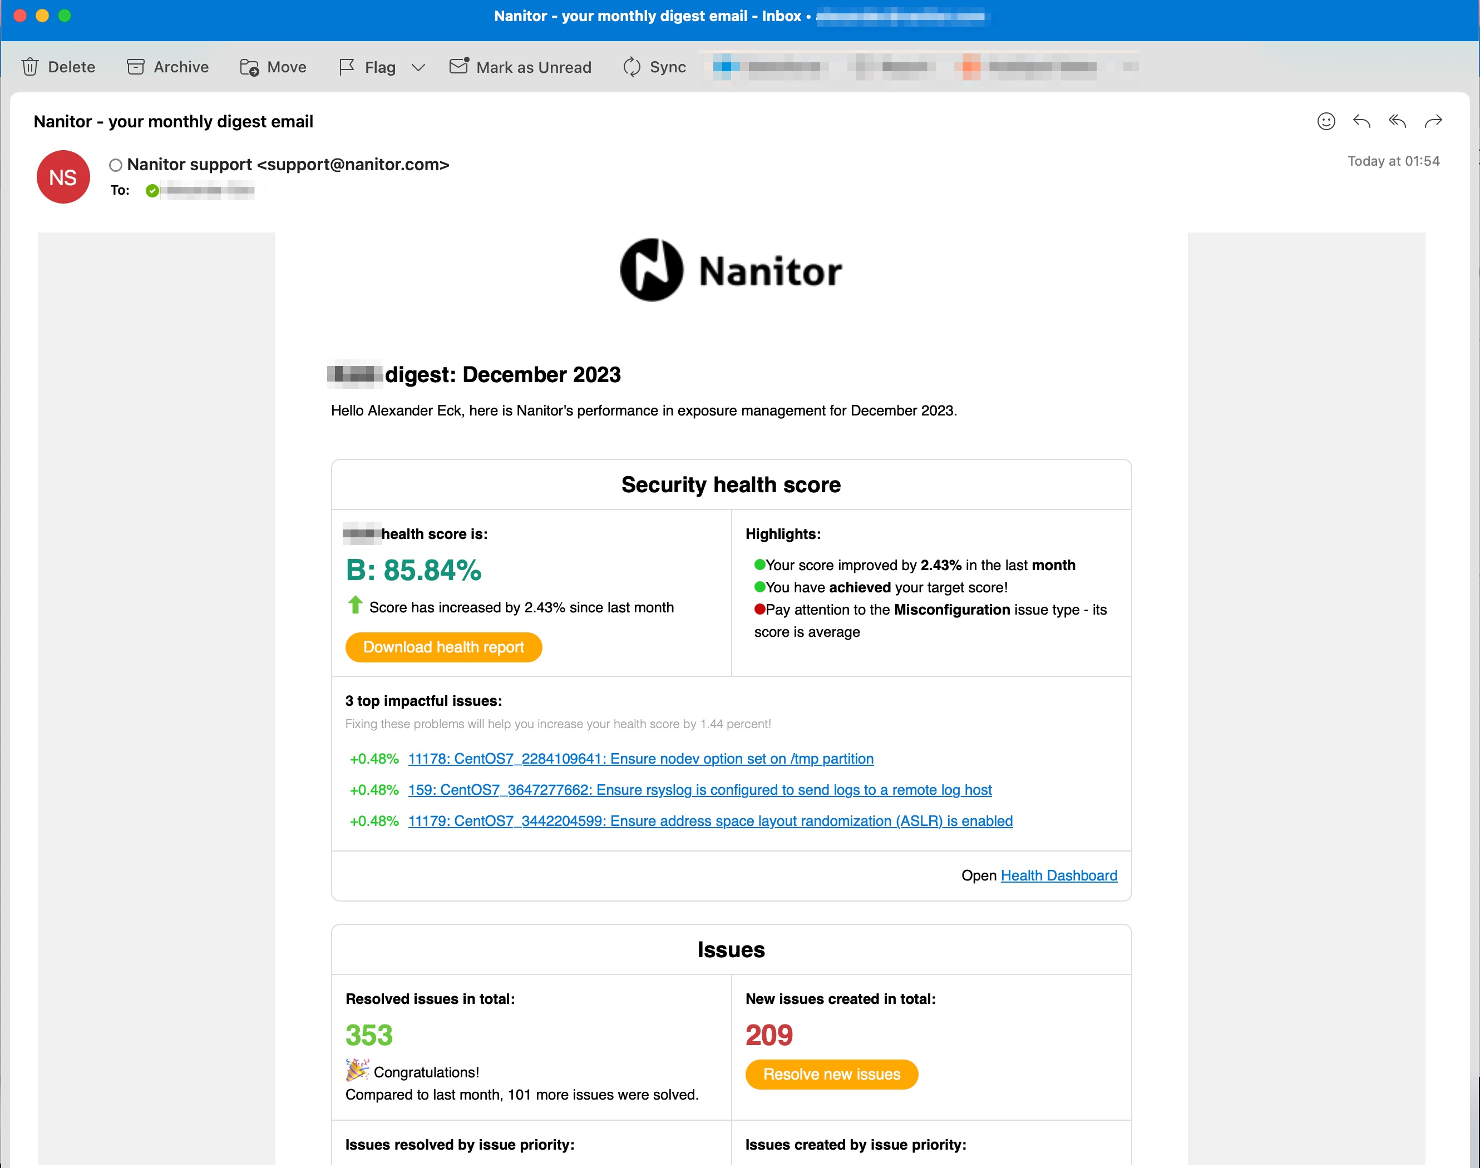Screen dimensions: 1480x1168
Task: Click the Move folder icon
Action: (x=250, y=67)
